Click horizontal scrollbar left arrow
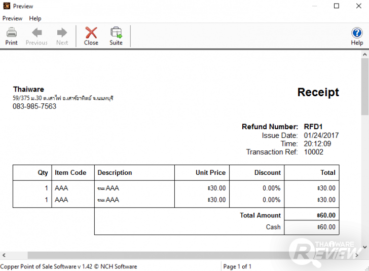 click(x=4, y=255)
